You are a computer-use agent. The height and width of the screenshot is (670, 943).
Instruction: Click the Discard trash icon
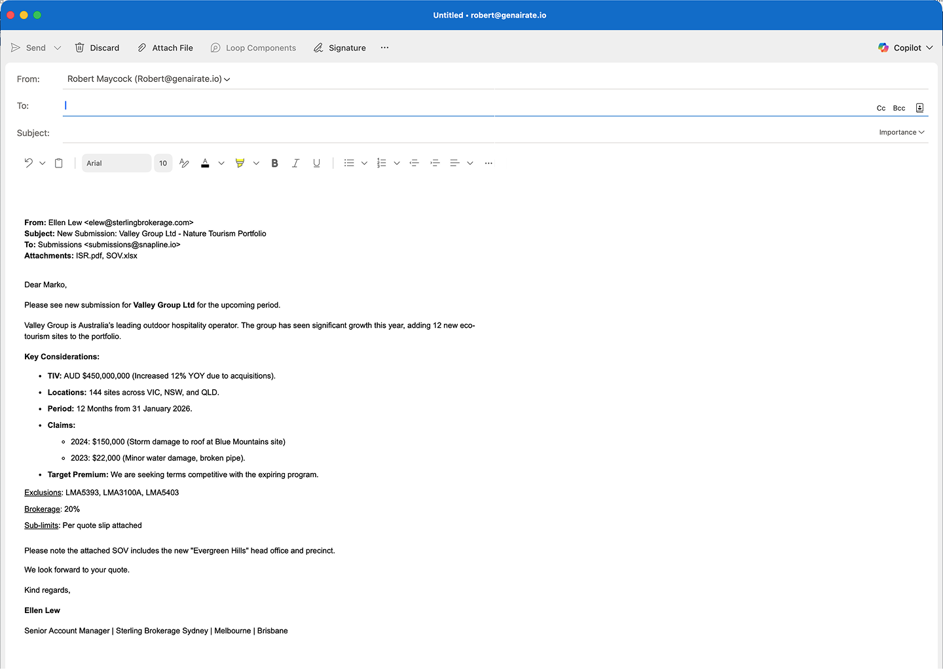pyautogui.click(x=80, y=48)
